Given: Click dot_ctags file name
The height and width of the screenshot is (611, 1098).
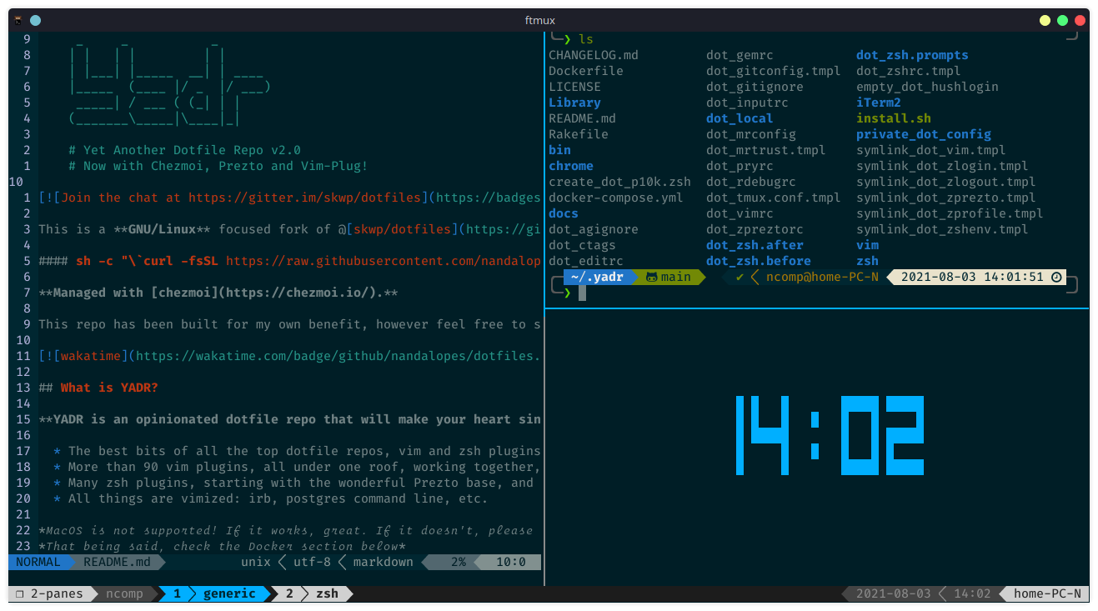Looking at the screenshot, I should [582, 245].
